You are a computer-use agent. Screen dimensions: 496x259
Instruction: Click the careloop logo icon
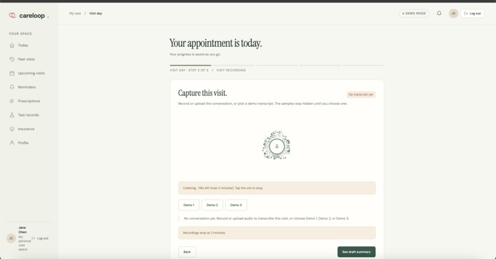tap(12, 15)
